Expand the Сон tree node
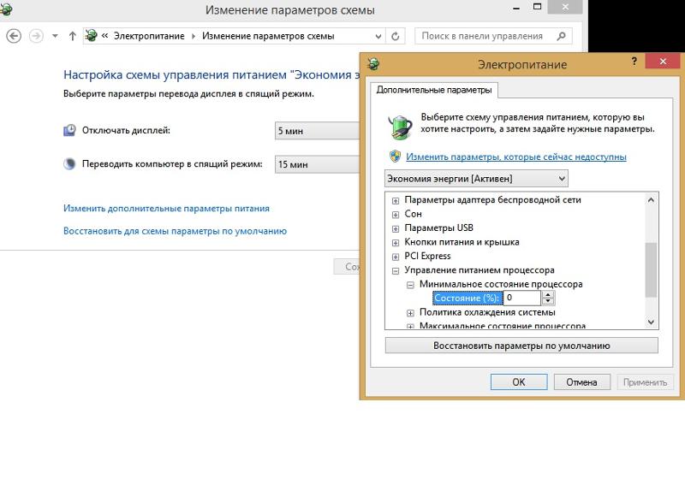Viewport: 685px width, 479px height. 396,215
